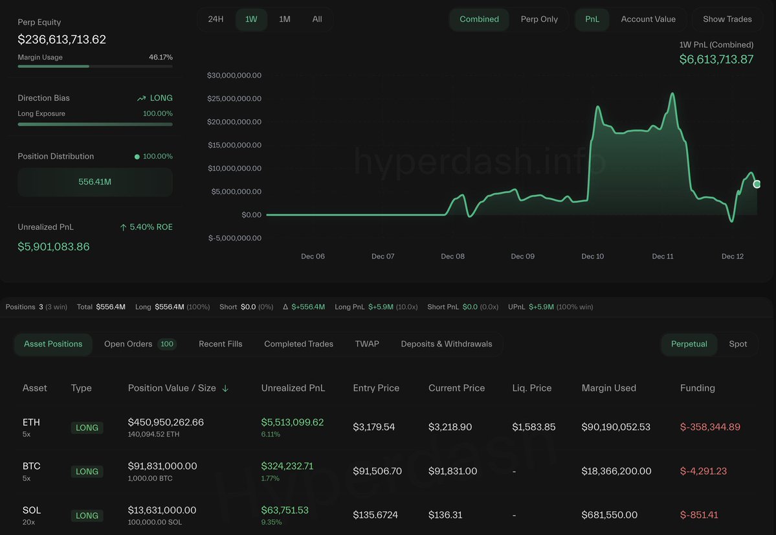Click the green dot in Position Distribution
Viewport: 776px width, 535px height.
click(137, 157)
